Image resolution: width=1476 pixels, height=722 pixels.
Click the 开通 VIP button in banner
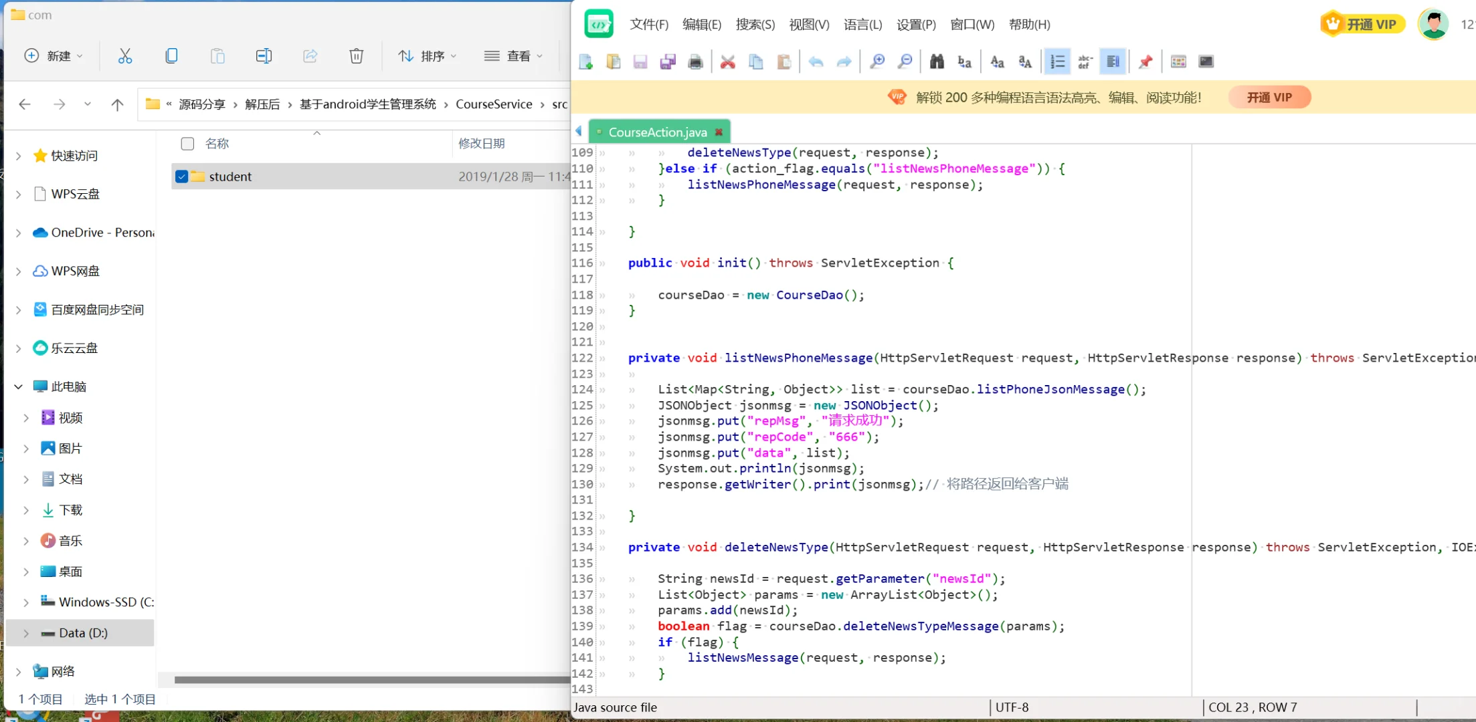click(x=1269, y=98)
